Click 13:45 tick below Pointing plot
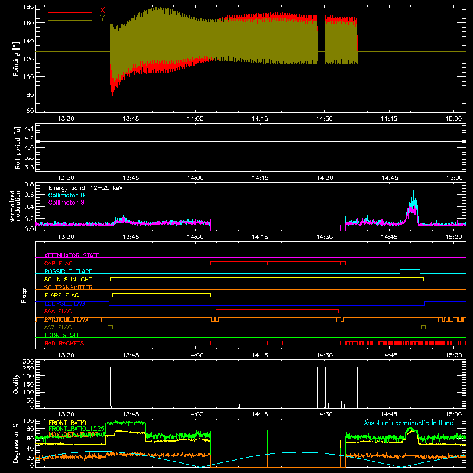The height and width of the screenshot is (473, 473). pyautogui.click(x=131, y=119)
